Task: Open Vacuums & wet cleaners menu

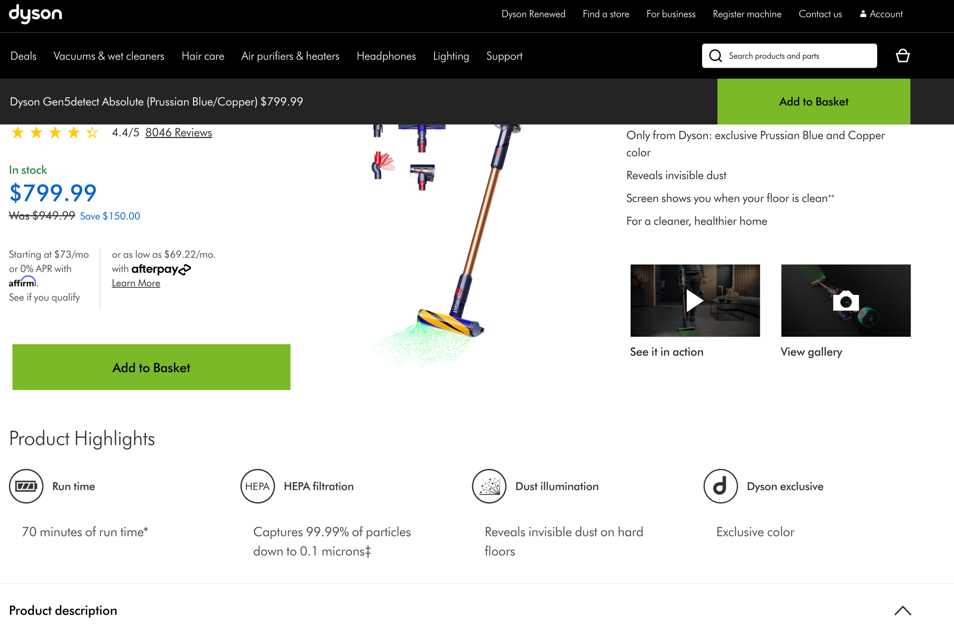Action: pos(109,56)
